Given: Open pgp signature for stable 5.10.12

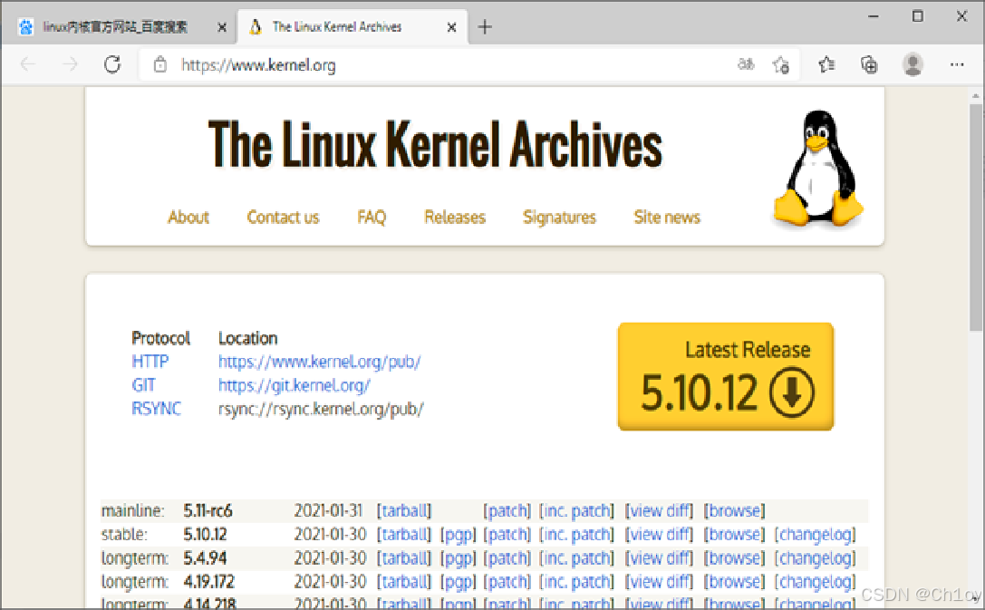Looking at the screenshot, I should [x=458, y=535].
